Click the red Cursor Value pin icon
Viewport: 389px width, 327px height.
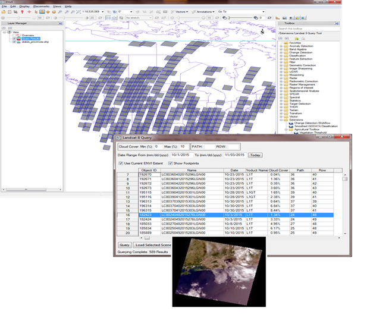click(23, 12)
